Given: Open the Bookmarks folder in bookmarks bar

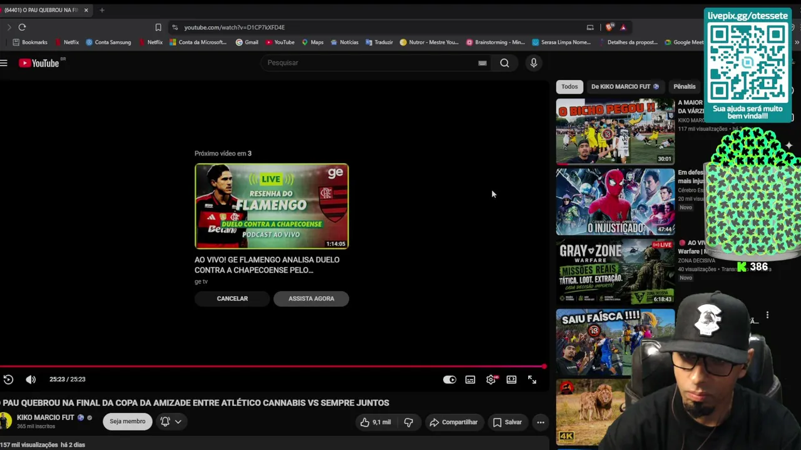Looking at the screenshot, I should tap(30, 42).
